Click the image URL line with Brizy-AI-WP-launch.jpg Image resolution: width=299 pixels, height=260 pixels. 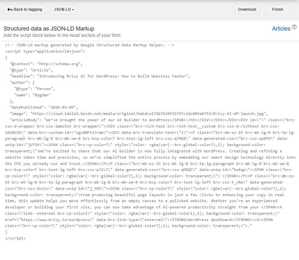click(x=139, y=114)
